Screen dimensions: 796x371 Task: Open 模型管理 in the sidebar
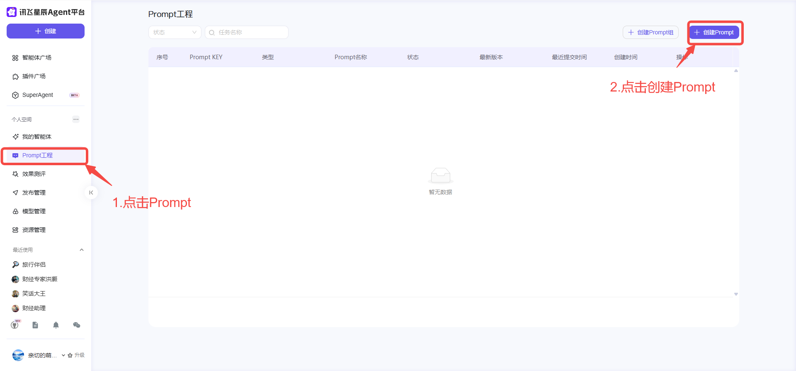(34, 211)
